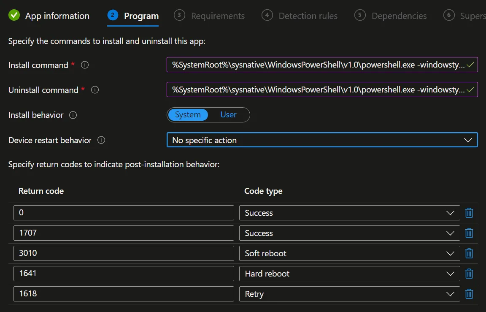Click the Return code column header
Screen dimensions: 486x312
click(x=41, y=191)
